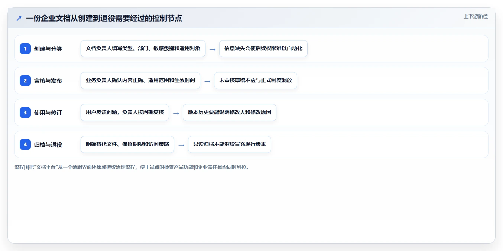This screenshot has width=503, height=251.
Task: Click the box '只读归档不能继续冒充现行版本'
Action: 230,144
